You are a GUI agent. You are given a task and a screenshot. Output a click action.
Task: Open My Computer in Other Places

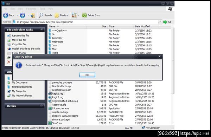pyautogui.click(x=19, y=91)
